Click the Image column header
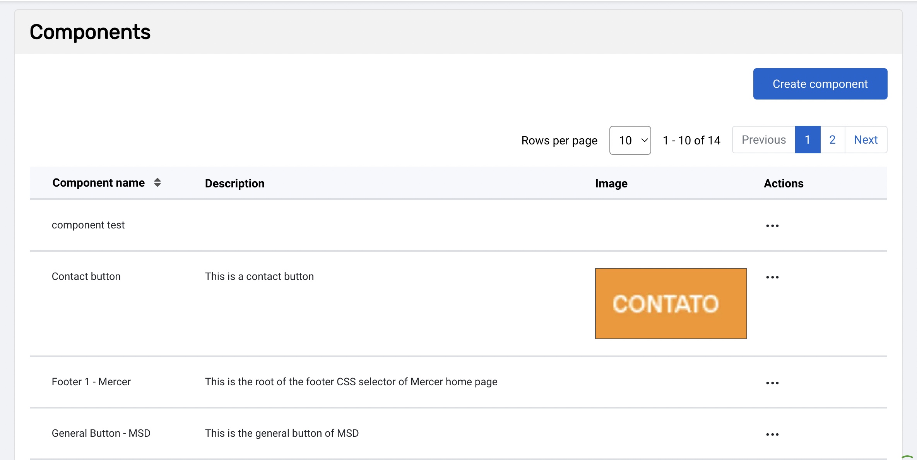The image size is (917, 460). (x=611, y=184)
